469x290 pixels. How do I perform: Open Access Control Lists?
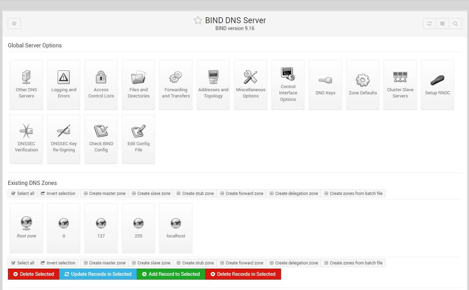click(101, 85)
